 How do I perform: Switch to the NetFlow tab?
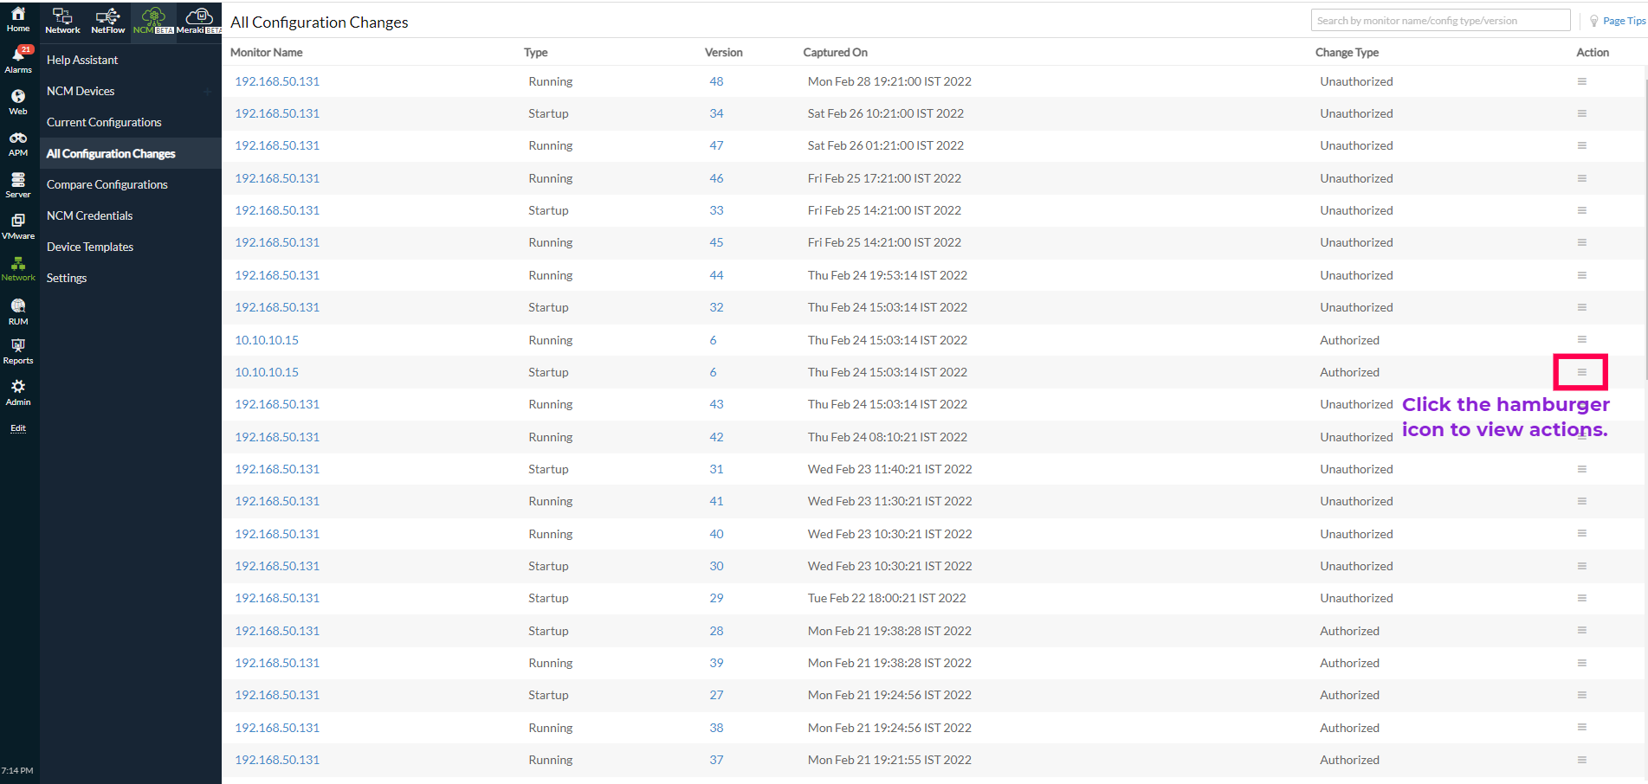point(108,20)
